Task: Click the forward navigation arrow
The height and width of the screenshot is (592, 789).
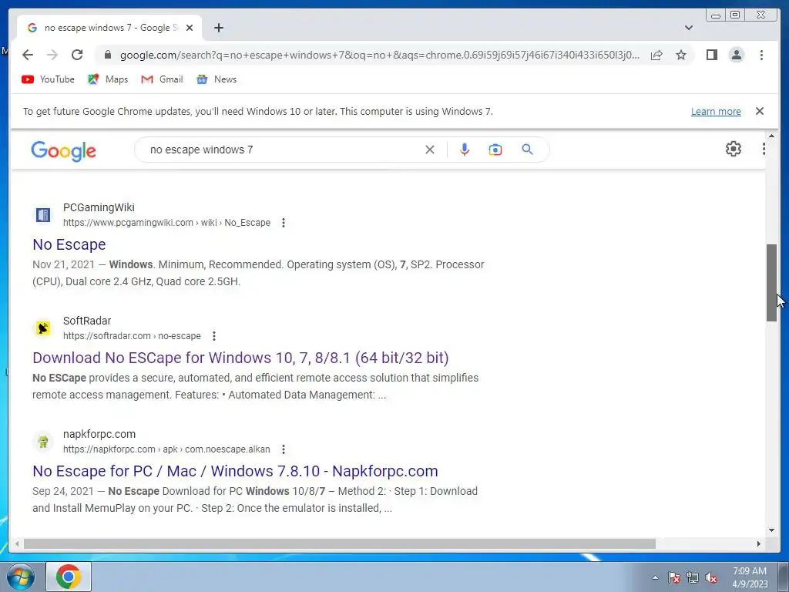Action: click(52, 55)
